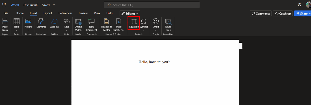This screenshot has width=311, height=105.
Task: Switch to the Home tab
Action: [x=20, y=13]
